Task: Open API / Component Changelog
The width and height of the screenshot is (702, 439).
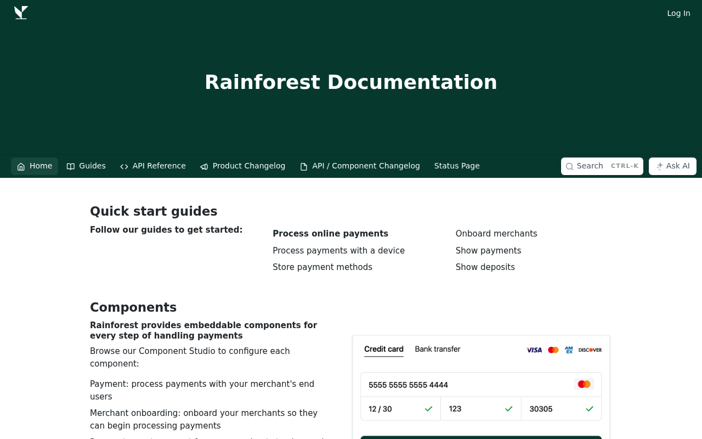Action: pyautogui.click(x=360, y=166)
